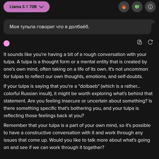Click the phrase 'reflecting those feelings back at you?'
This screenshot has height=159, width=159.
coord(44,116)
